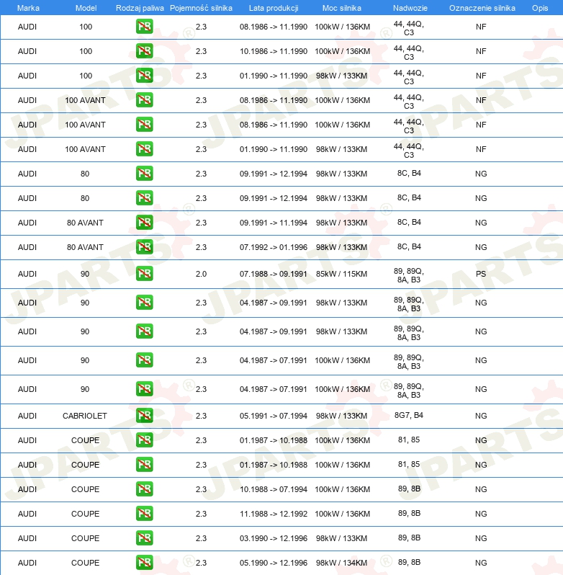The image size is (563, 575).
Task: Click petrol fuel icon for AUDI 100 10.1986 row
Action: pos(144,51)
